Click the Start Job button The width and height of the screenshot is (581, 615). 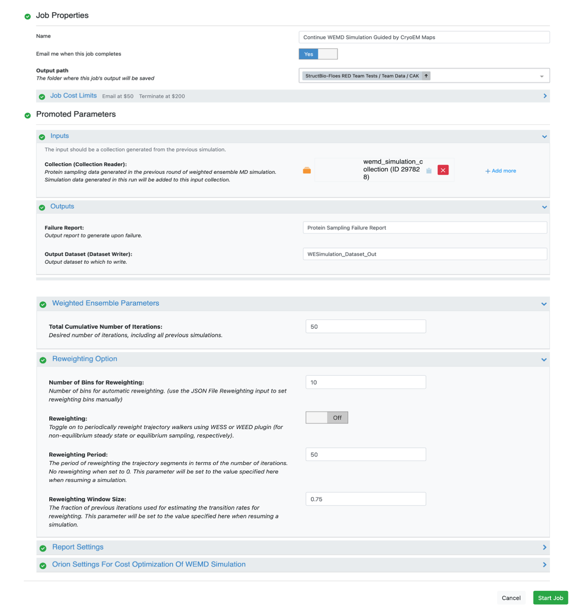tap(550, 598)
